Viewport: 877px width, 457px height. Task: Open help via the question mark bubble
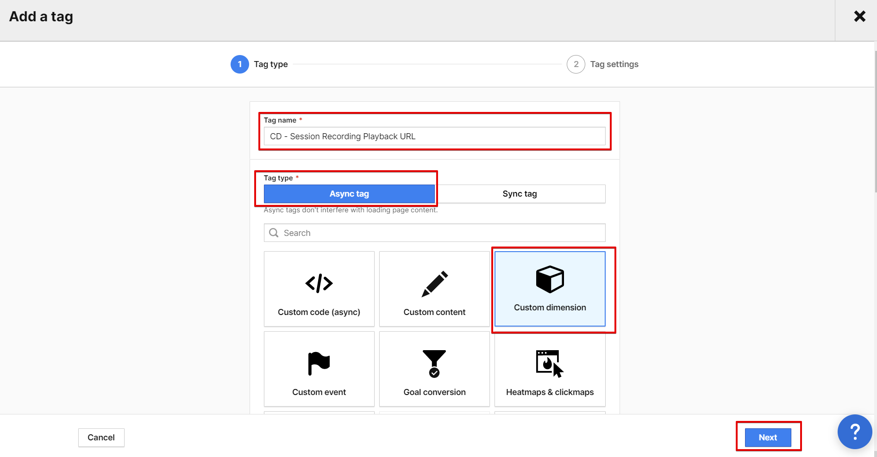855,432
